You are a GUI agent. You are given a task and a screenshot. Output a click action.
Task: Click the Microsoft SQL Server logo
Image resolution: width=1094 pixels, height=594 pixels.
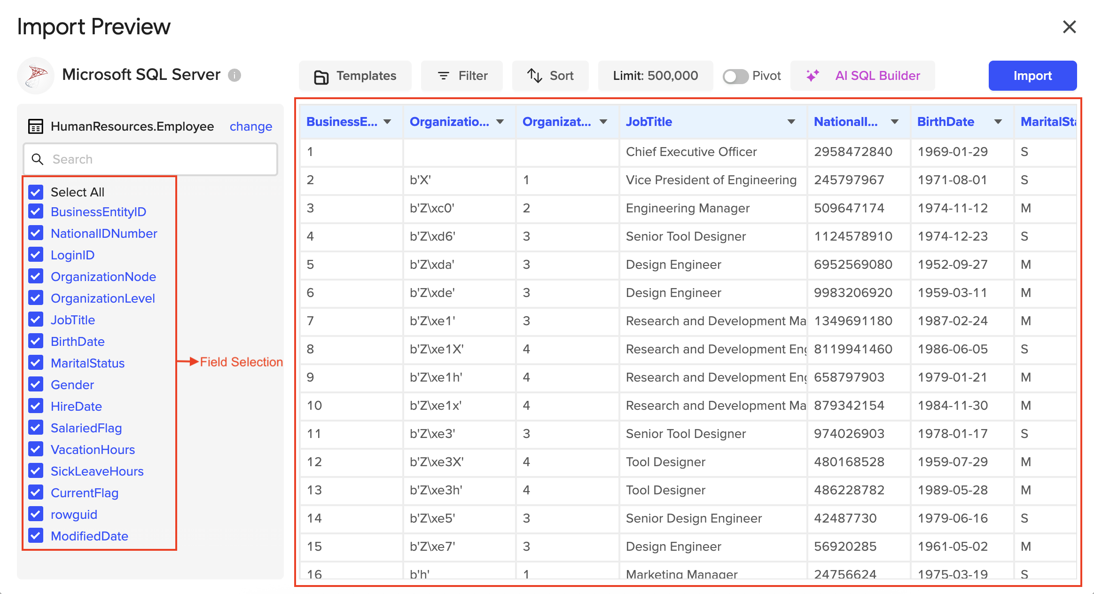[36, 75]
